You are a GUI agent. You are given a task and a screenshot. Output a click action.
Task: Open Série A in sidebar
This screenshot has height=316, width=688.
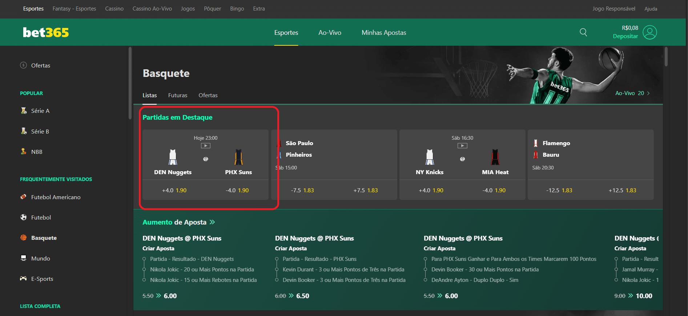(40, 111)
